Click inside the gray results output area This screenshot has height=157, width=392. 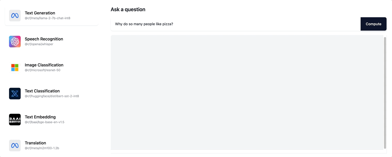click(247, 92)
